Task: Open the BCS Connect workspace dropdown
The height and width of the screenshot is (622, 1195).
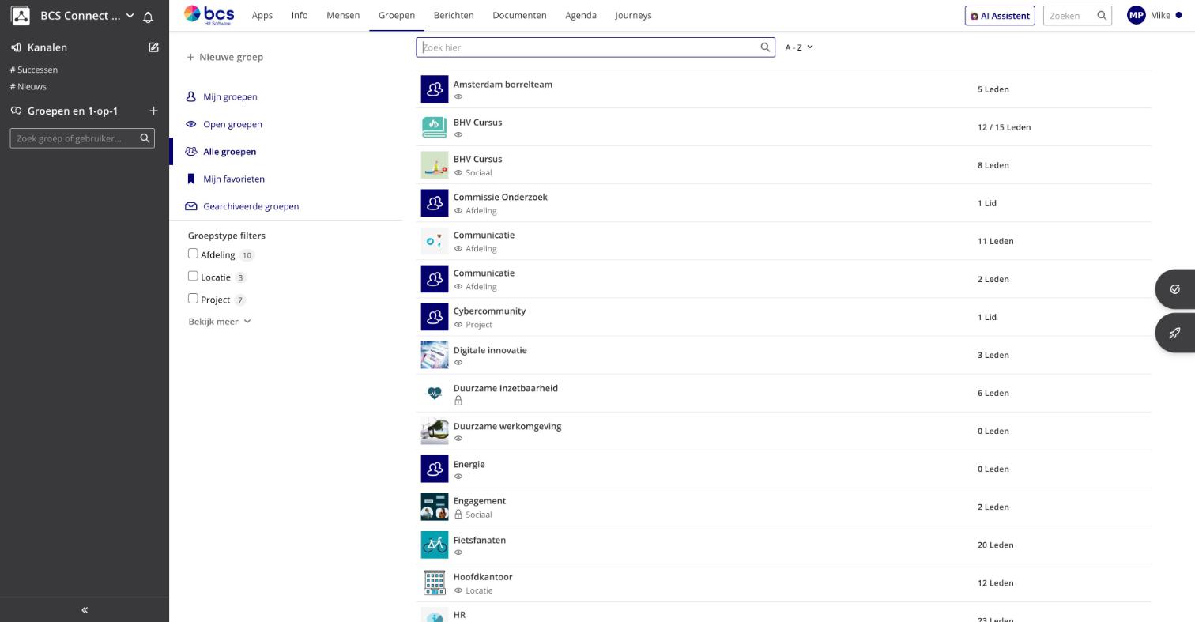Action: point(87,16)
